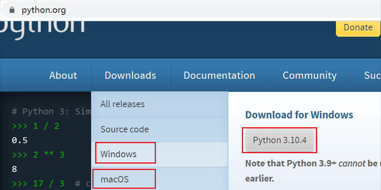This screenshot has width=381, height=190.
Task: Open the Downloads menu
Action: tap(130, 75)
